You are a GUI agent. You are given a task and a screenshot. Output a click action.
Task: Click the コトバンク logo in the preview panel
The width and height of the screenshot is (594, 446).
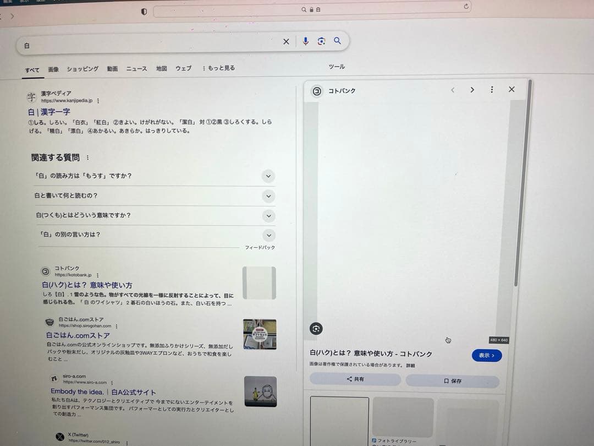317,91
